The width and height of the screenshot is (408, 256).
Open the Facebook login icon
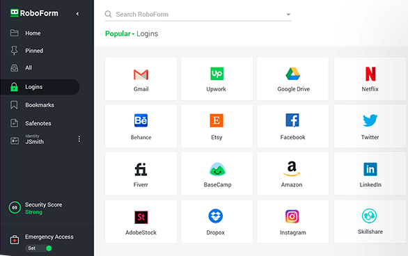coord(292,120)
